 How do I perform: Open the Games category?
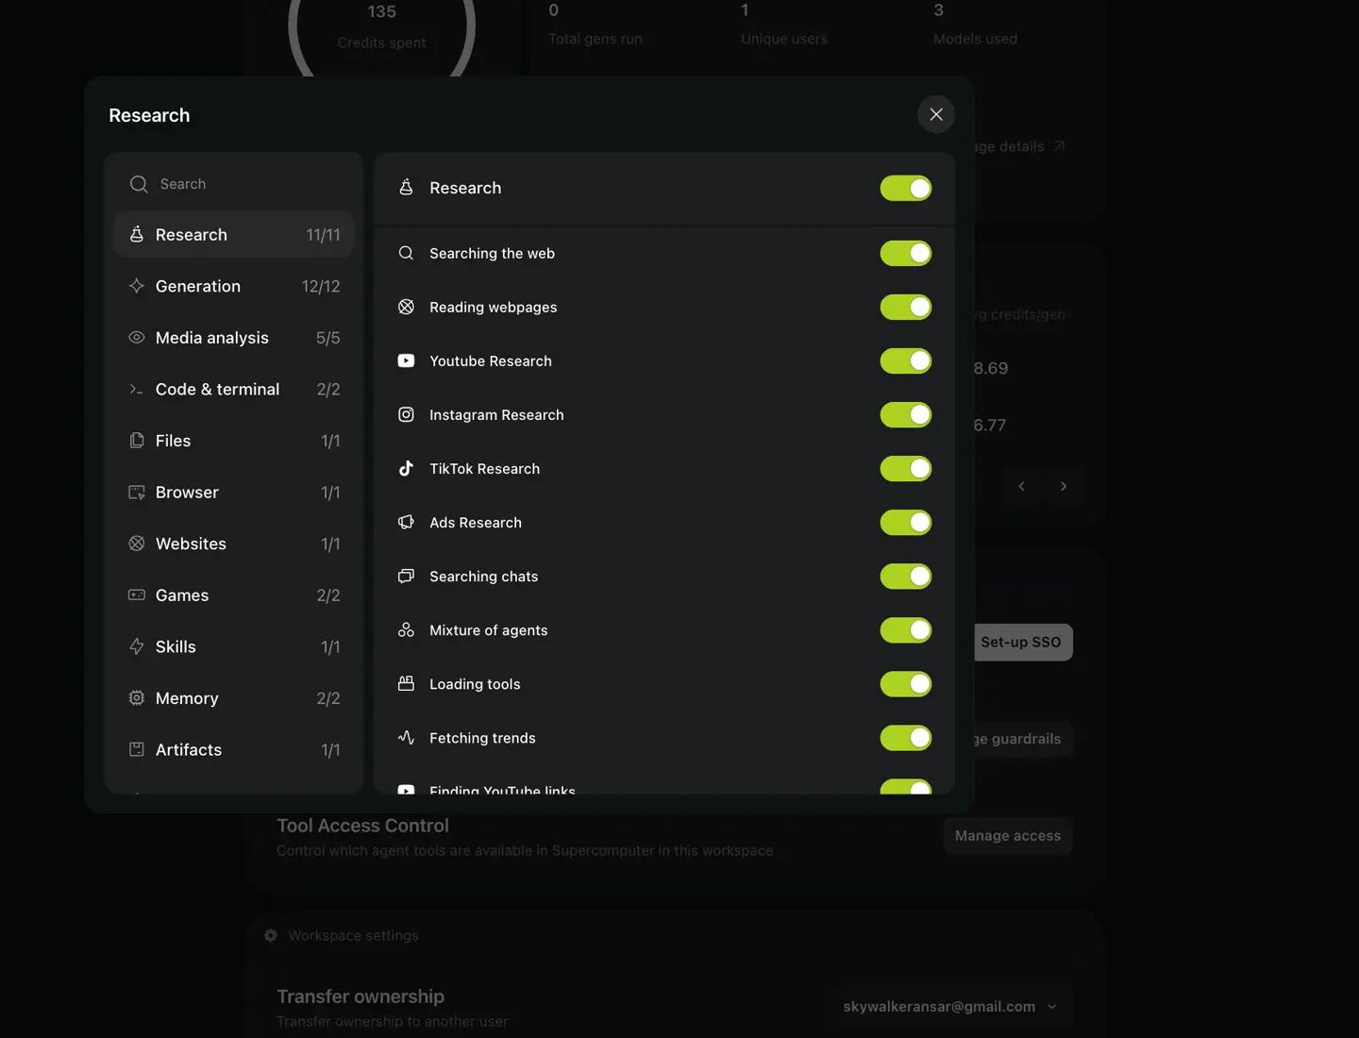[x=234, y=594]
